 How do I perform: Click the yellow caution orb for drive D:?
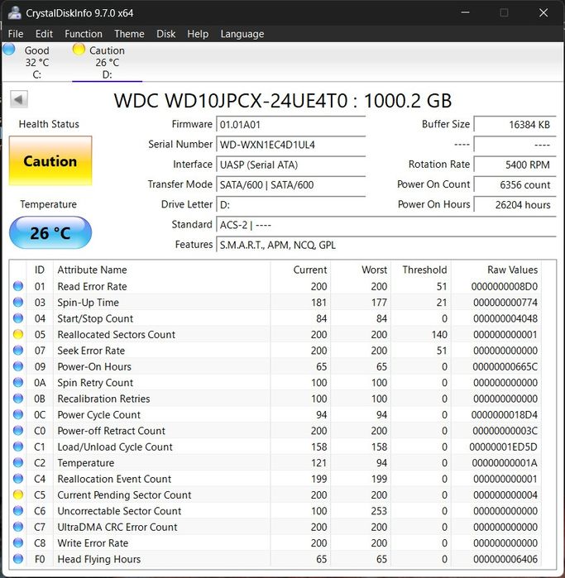79,50
